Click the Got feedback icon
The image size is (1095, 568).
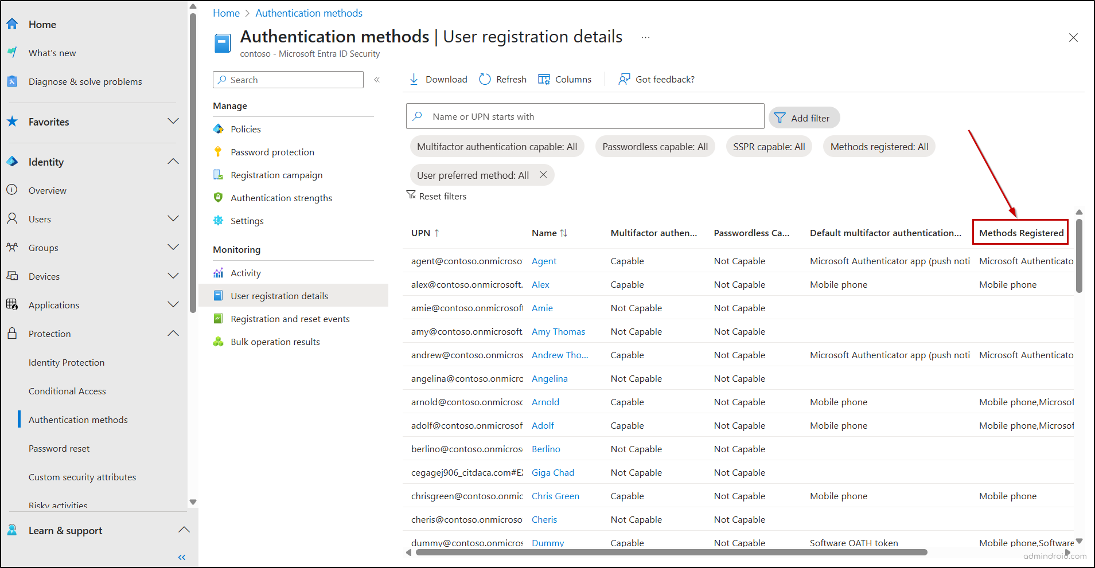point(624,79)
